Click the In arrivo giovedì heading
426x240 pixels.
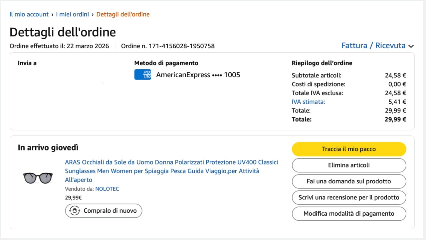point(48,147)
